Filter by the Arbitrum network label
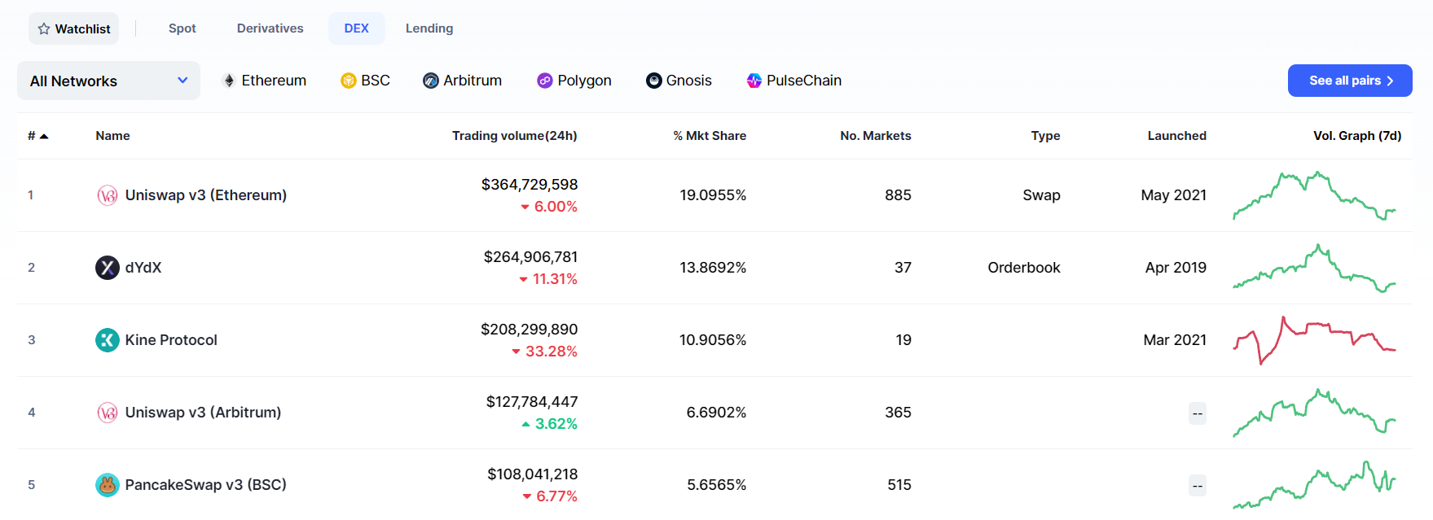 tap(473, 81)
